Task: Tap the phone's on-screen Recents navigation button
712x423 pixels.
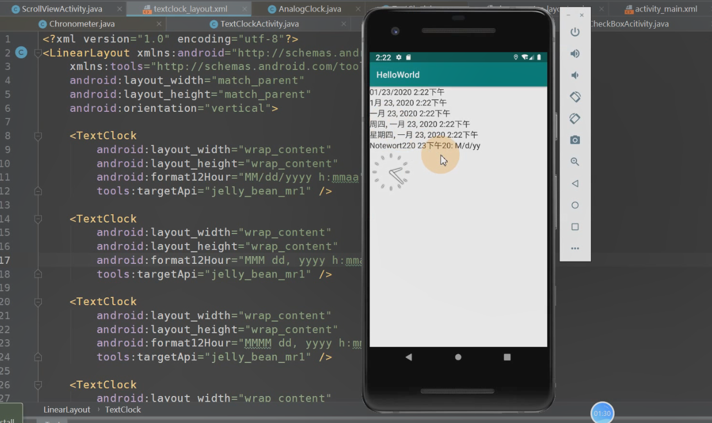Action: coord(507,357)
